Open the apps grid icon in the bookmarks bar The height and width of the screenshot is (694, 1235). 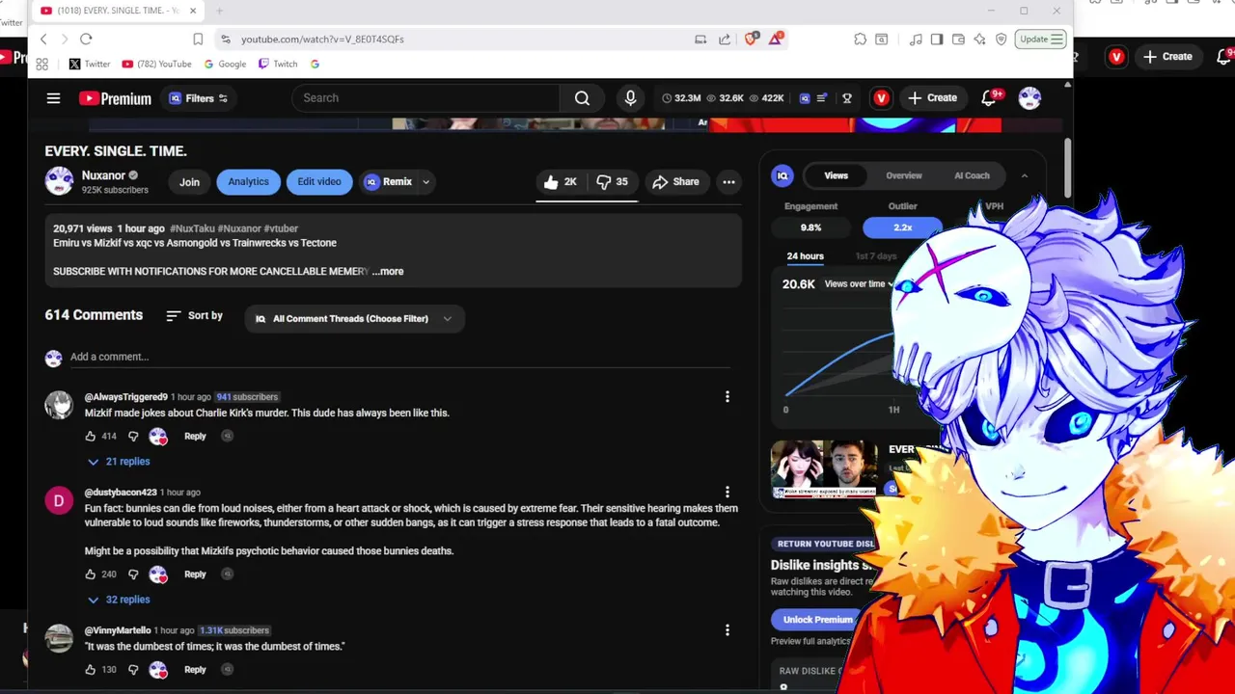point(41,64)
